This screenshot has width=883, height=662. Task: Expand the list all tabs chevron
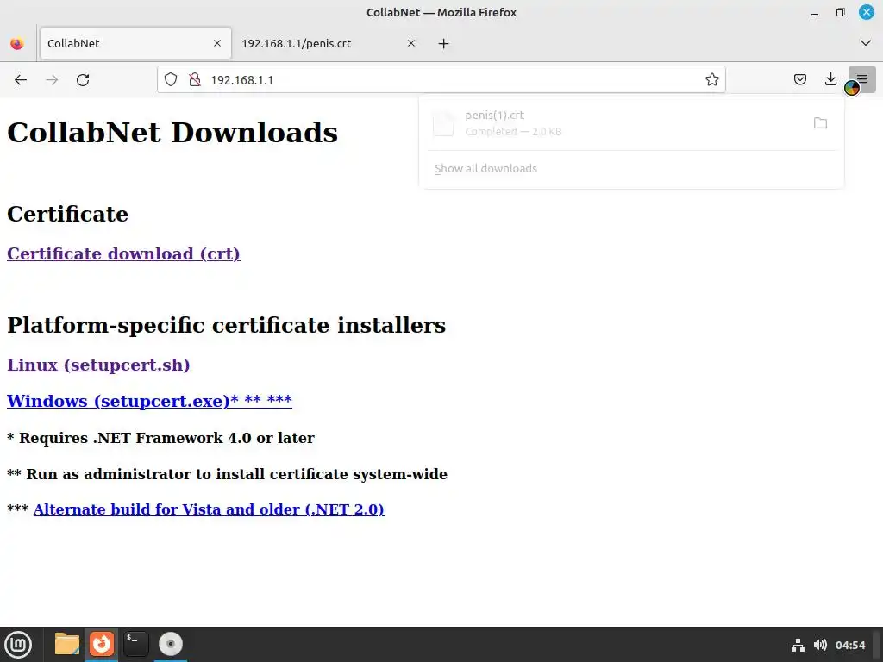pos(866,43)
